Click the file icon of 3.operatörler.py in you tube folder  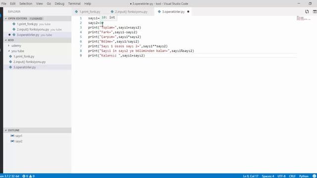pyautogui.click(x=10, y=67)
